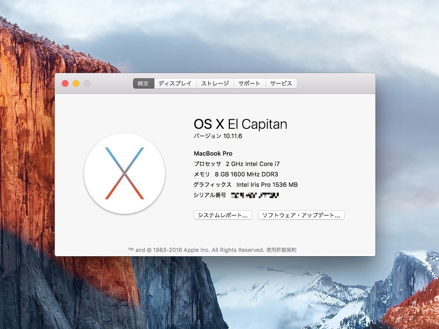Image resolution: width=439 pixels, height=329 pixels.
Task: Click the 2 GHz Intel Core i7 text
Action: point(253,164)
